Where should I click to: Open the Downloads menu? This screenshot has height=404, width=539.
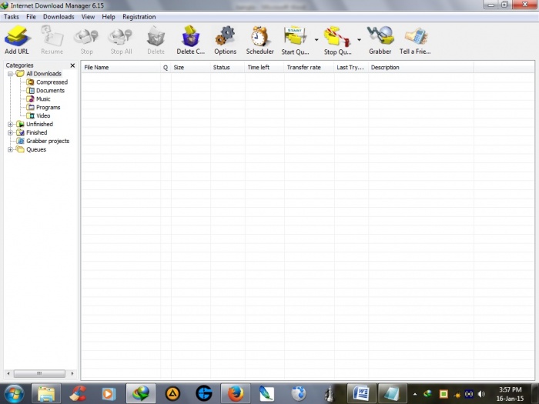pos(59,16)
